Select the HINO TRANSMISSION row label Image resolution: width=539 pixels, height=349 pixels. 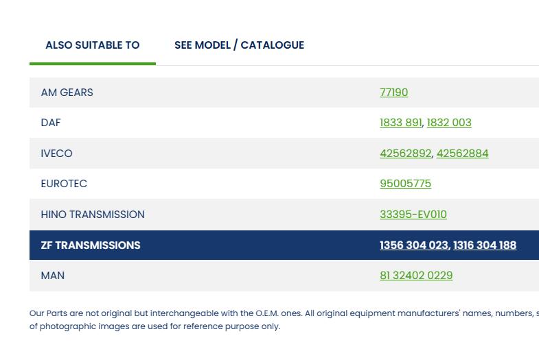click(93, 215)
